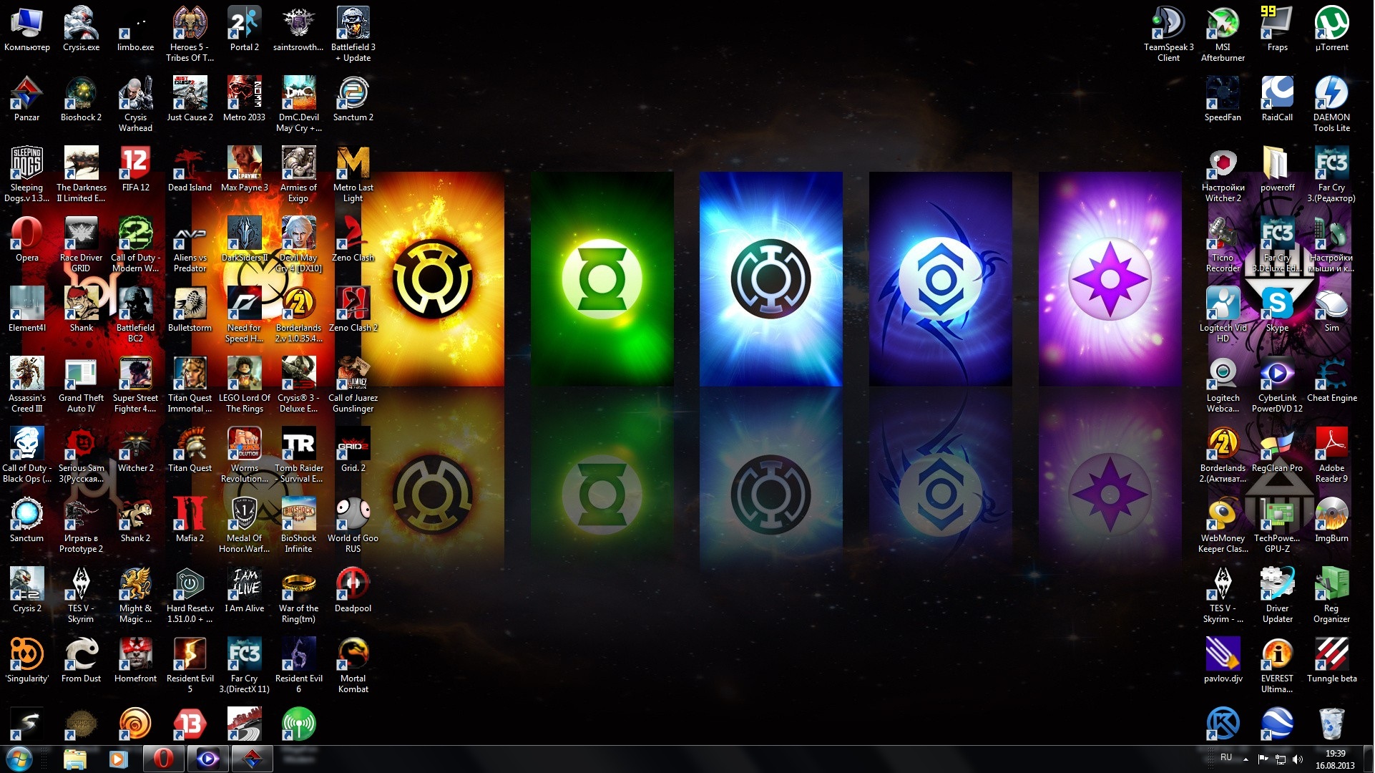
Task: Switch to PowerDVD taskbar button
Action: click(x=207, y=759)
